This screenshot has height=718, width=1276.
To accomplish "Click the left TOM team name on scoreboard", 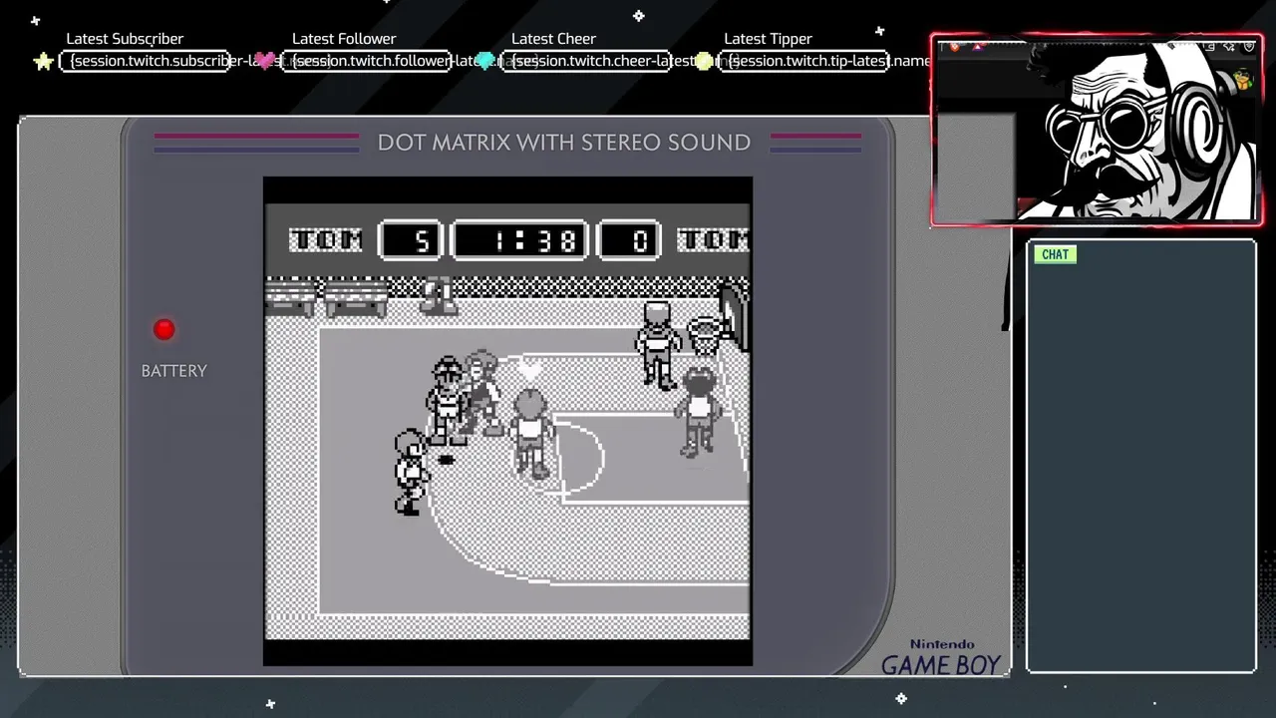I will tap(326, 240).
